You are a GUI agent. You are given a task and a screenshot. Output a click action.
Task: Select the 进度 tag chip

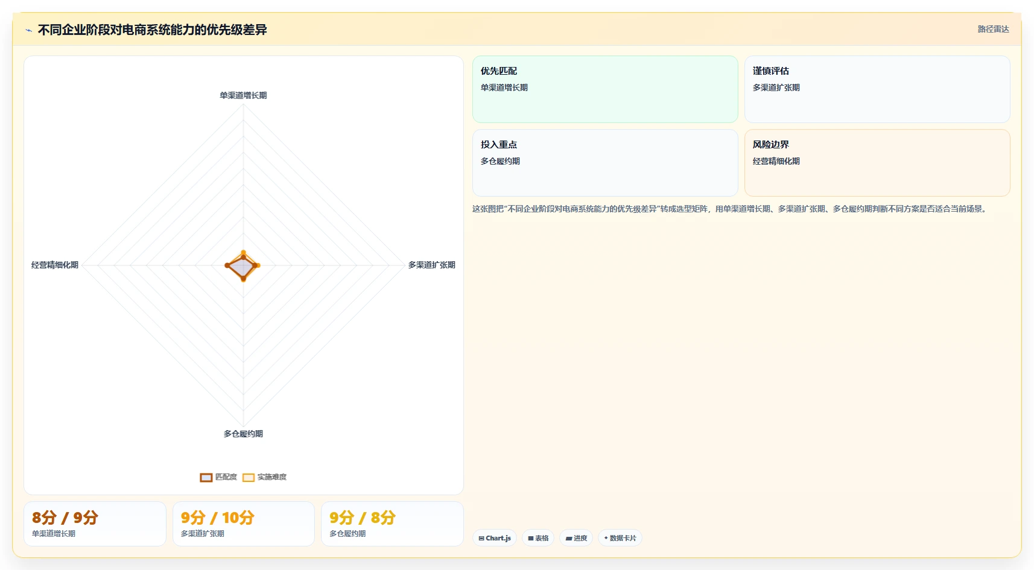pos(576,538)
